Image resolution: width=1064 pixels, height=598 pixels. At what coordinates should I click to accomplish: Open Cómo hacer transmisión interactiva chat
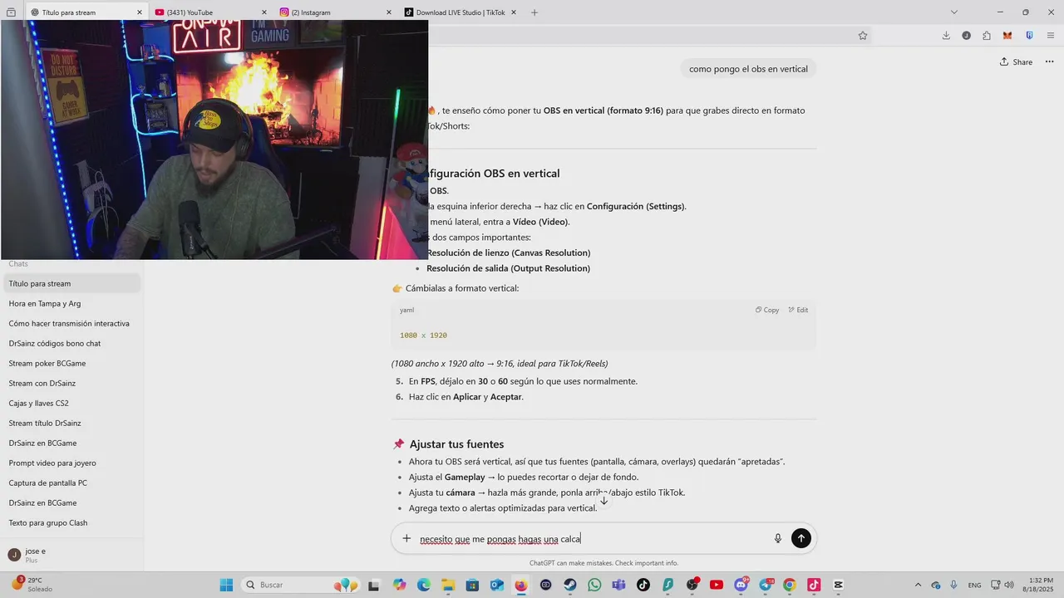[x=71, y=324]
